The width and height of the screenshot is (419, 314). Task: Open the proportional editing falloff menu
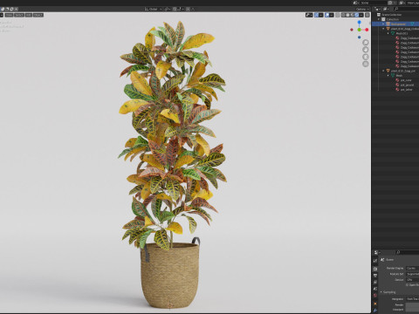[x=193, y=9]
